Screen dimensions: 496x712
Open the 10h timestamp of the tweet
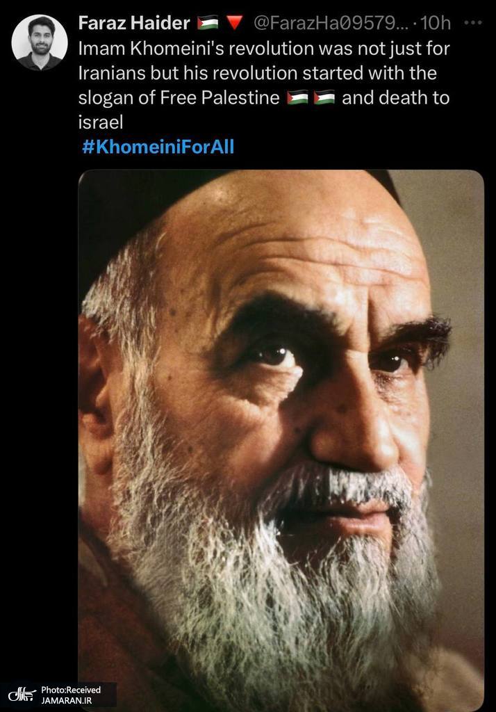pyautogui.click(x=435, y=23)
